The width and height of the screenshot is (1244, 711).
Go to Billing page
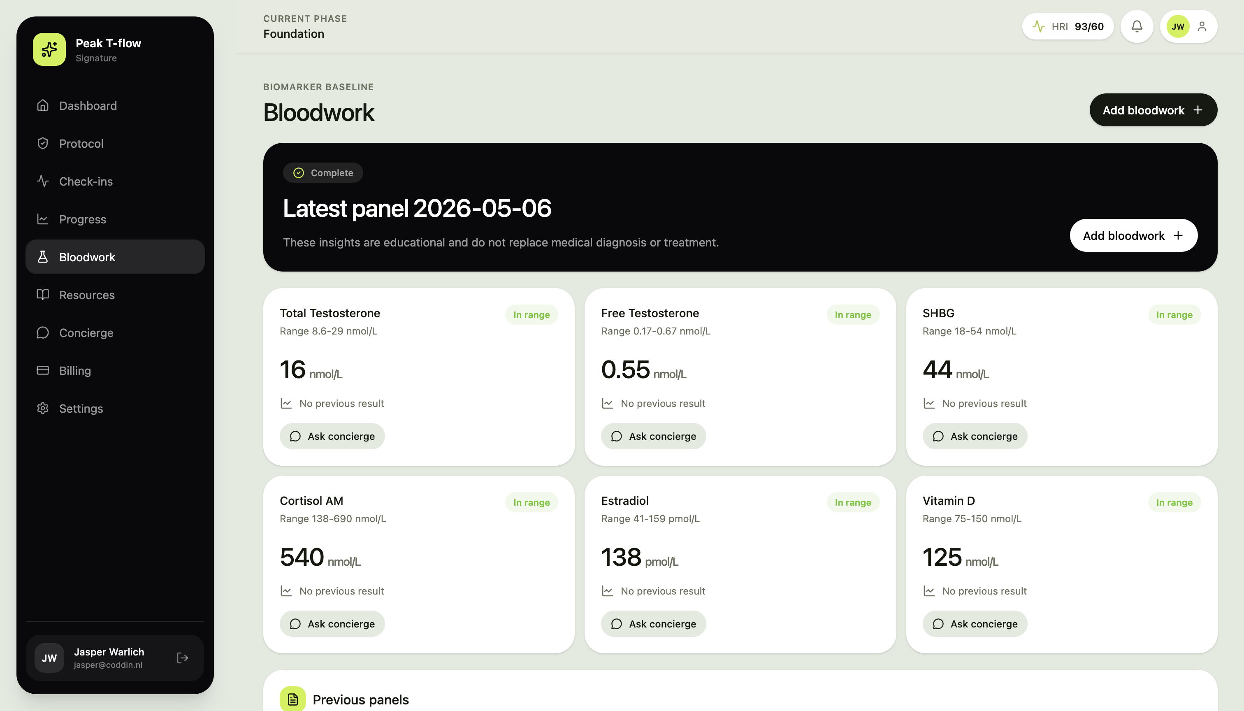115,371
